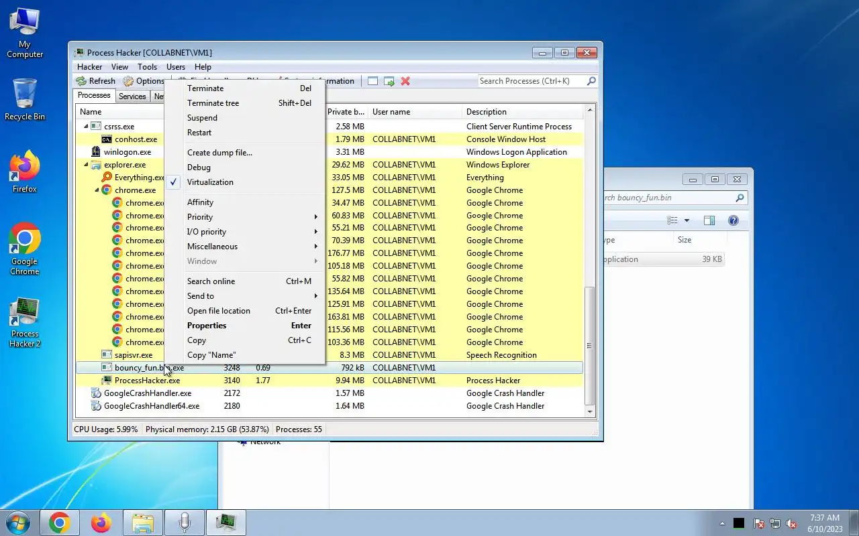Select the winlogon.exe process icon
The width and height of the screenshot is (859, 536).
click(96, 152)
